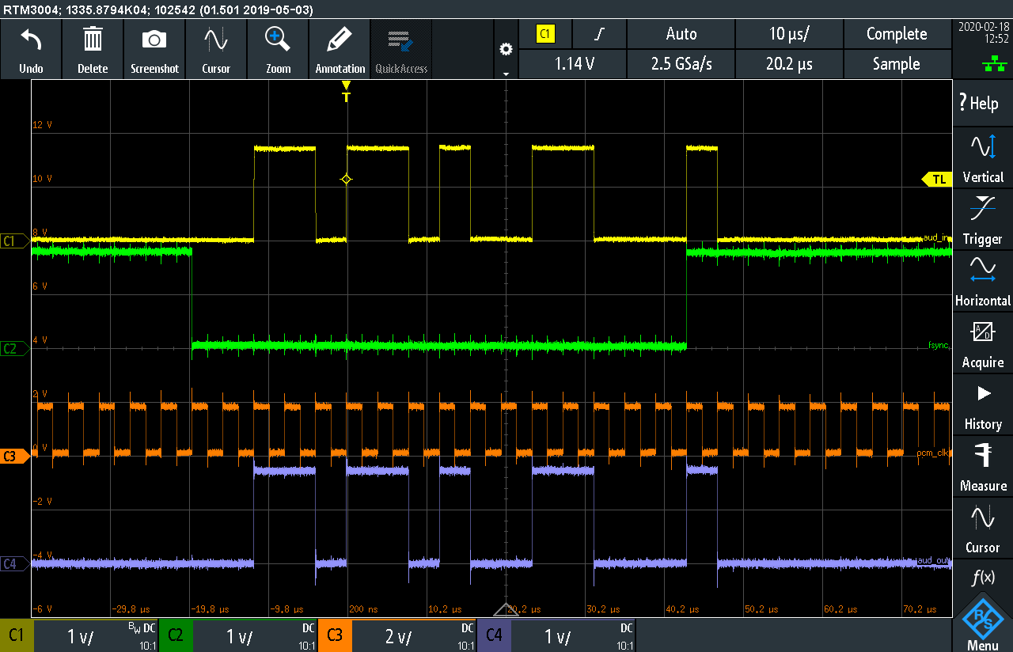1013x652 pixels.
Task: Click the date and time display
Action: coord(982,32)
